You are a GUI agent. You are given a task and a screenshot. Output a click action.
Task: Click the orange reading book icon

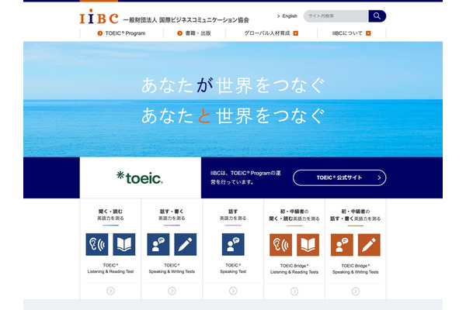coord(308,245)
